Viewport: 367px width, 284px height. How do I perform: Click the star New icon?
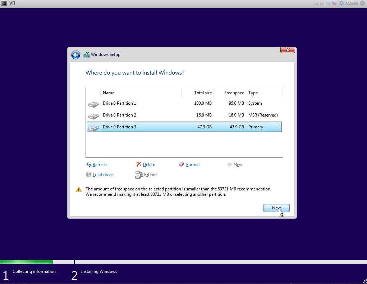[230, 165]
